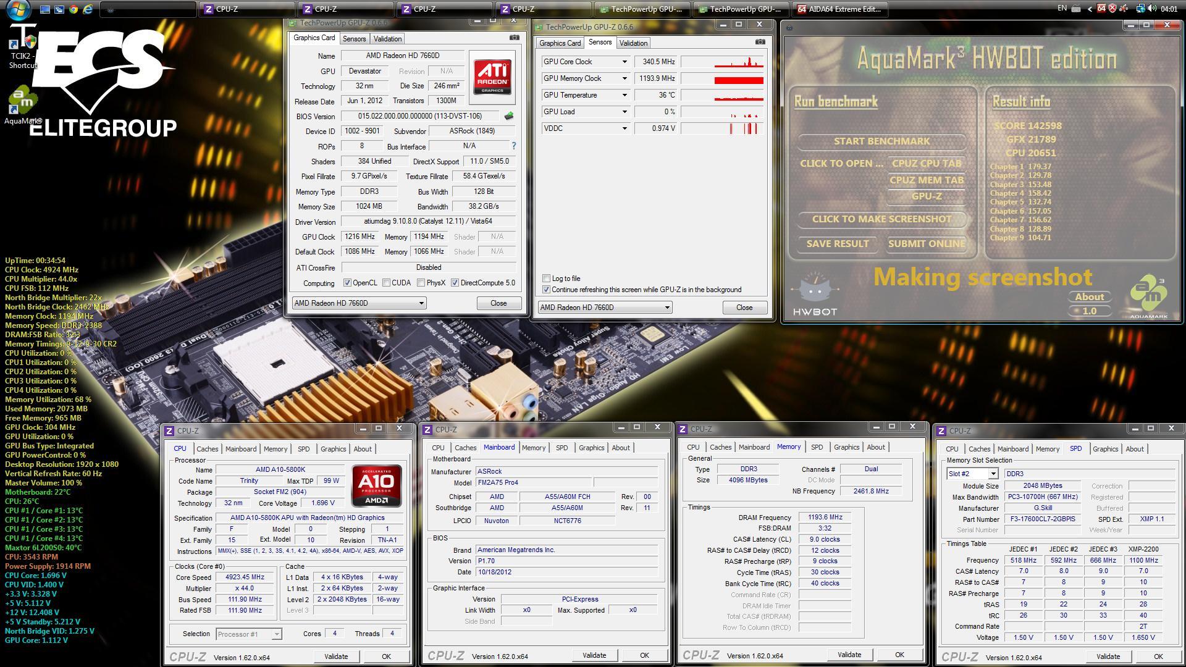Click the Bus Interface question mark icon

[x=513, y=146]
